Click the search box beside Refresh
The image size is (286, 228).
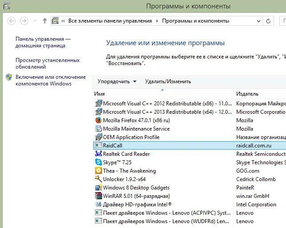pos(283,21)
